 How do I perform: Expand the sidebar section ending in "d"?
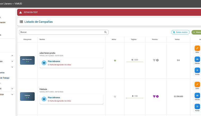tap(12, 89)
